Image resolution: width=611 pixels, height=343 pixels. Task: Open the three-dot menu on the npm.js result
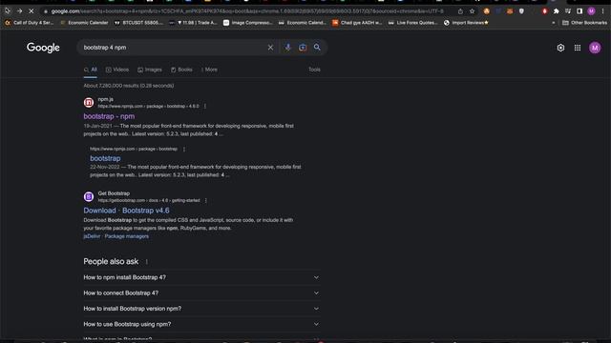pyautogui.click(x=205, y=106)
